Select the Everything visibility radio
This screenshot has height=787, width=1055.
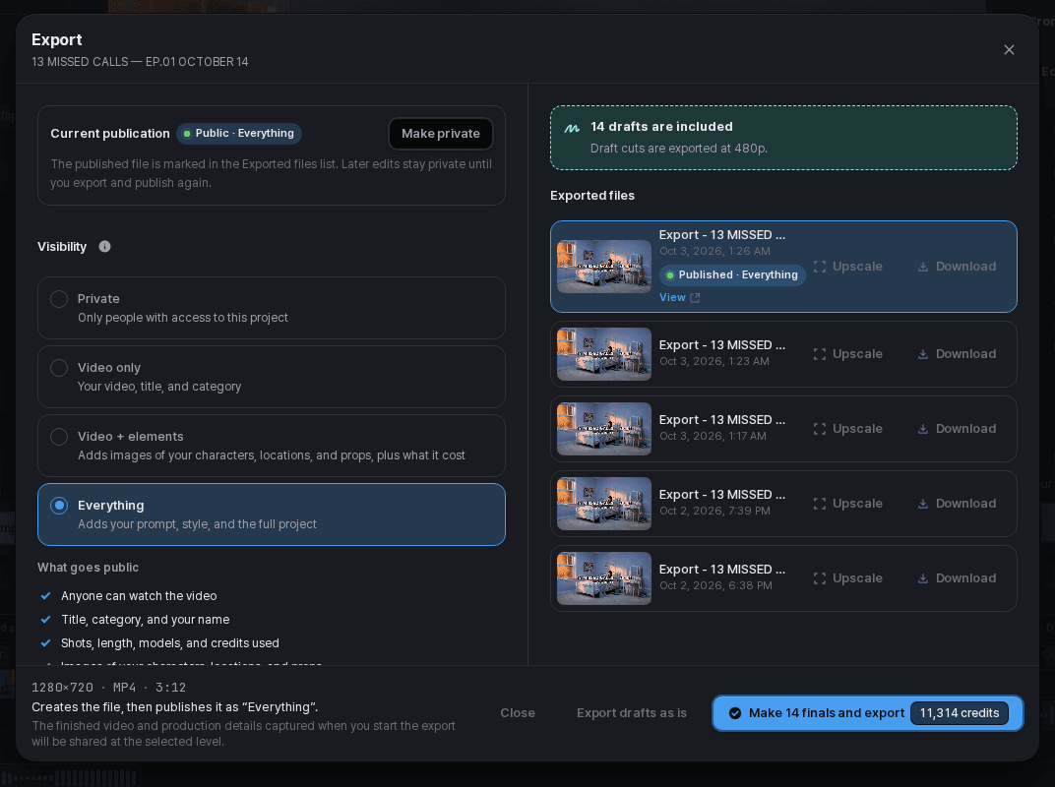coord(59,506)
